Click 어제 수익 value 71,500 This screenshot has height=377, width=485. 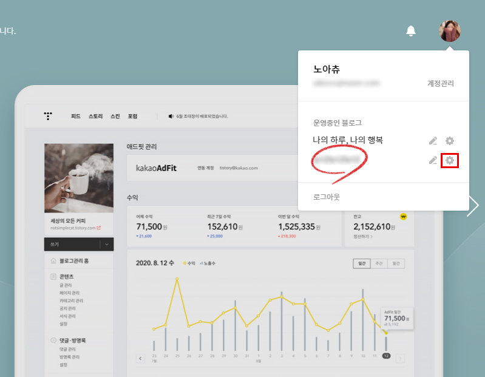149,226
